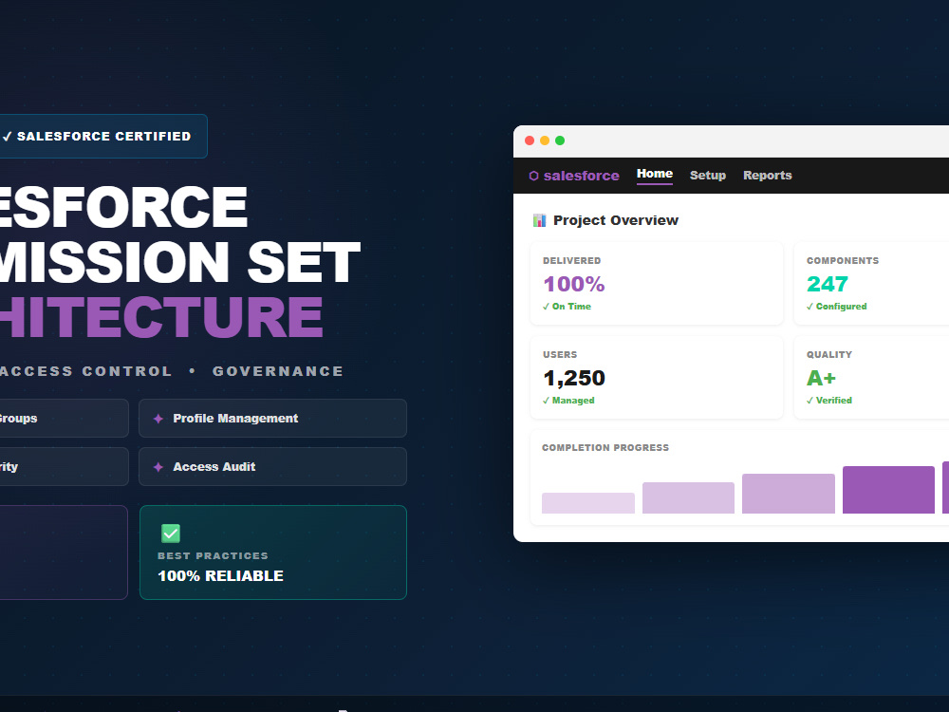
Task: Click the darkest purple completion progress bar
Action: pyautogui.click(x=888, y=490)
